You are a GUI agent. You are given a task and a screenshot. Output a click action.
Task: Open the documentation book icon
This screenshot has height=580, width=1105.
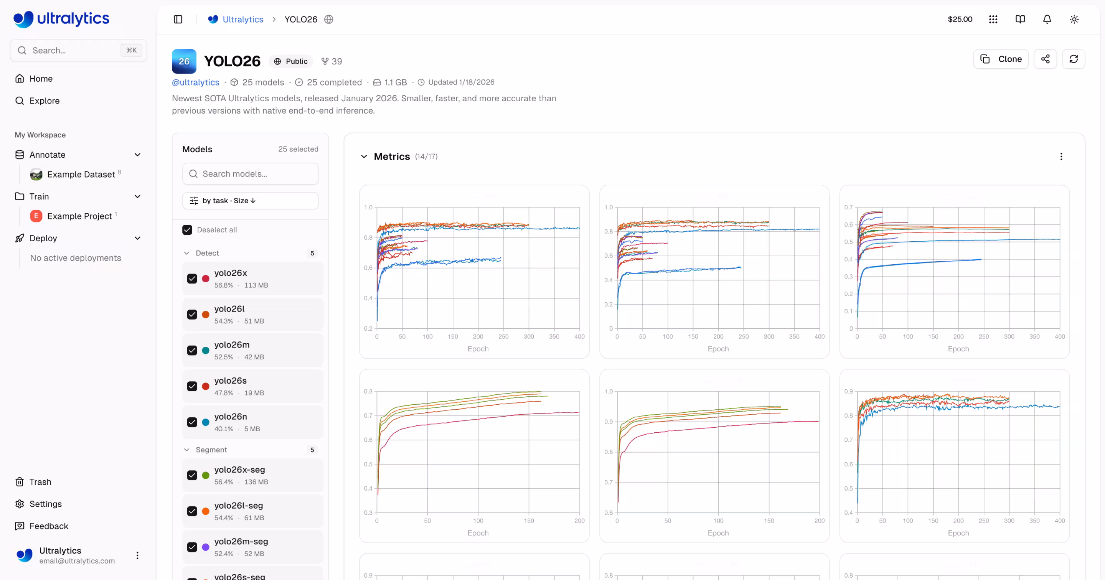click(1020, 19)
